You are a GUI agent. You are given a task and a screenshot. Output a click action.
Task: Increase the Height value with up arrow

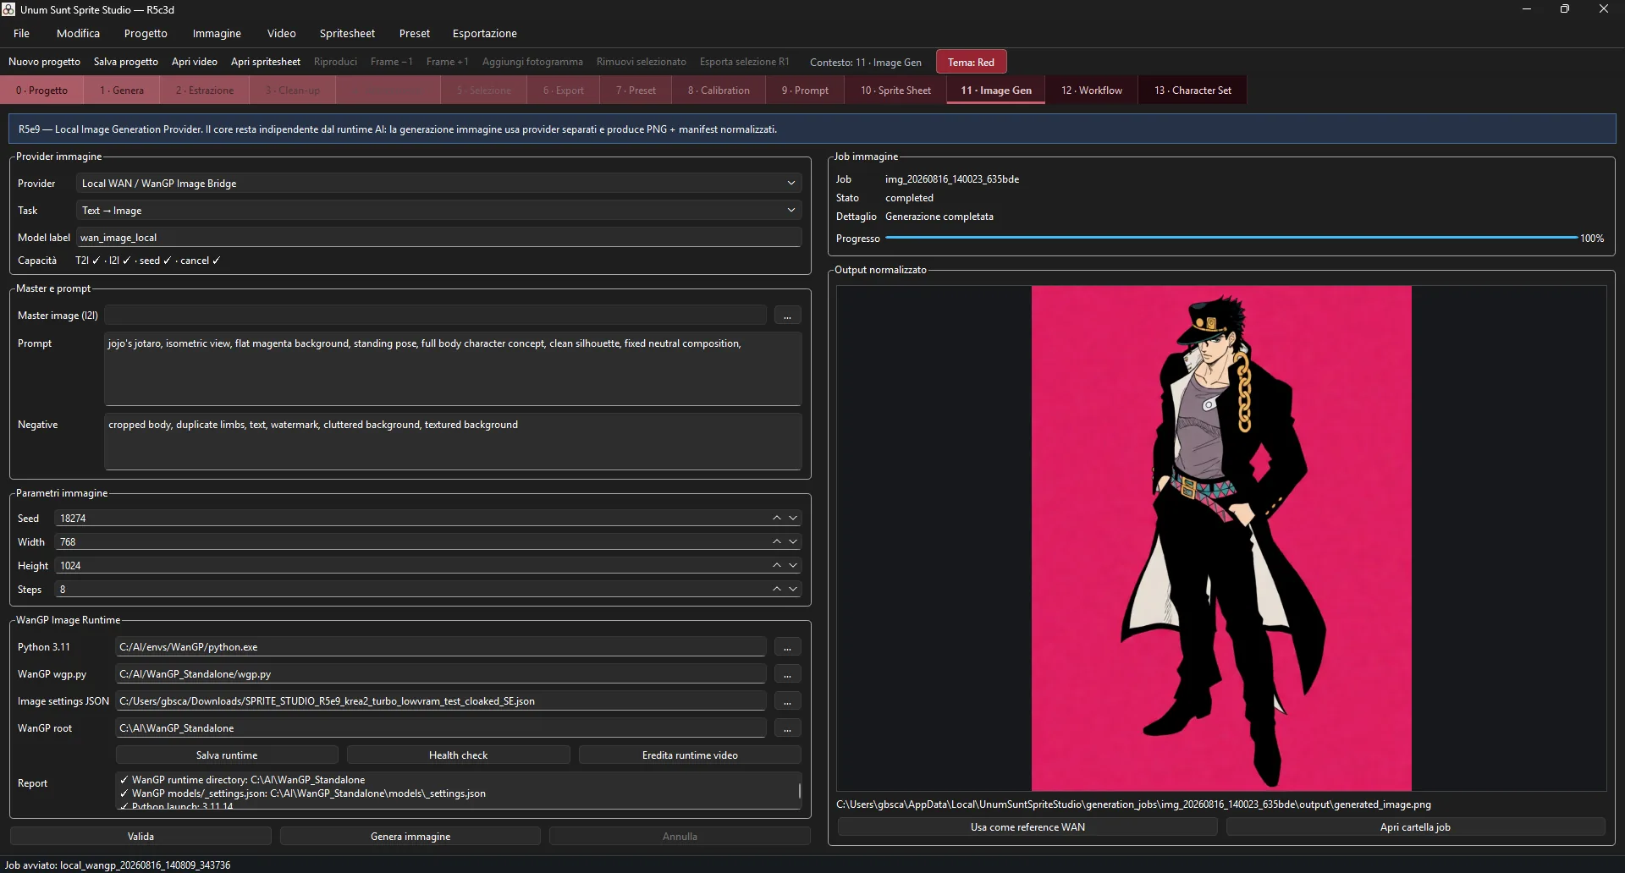776,565
